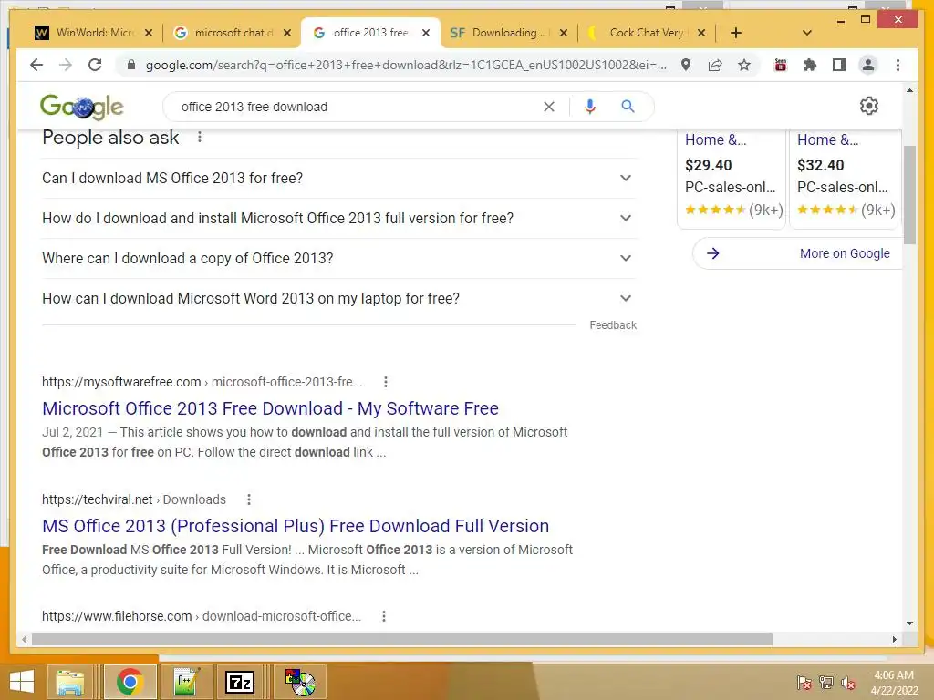Send Feedback on People also ask

[x=613, y=325]
